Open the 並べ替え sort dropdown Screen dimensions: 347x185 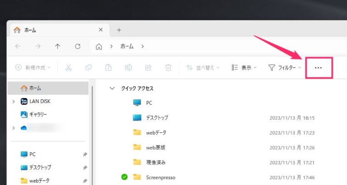coord(203,68)
